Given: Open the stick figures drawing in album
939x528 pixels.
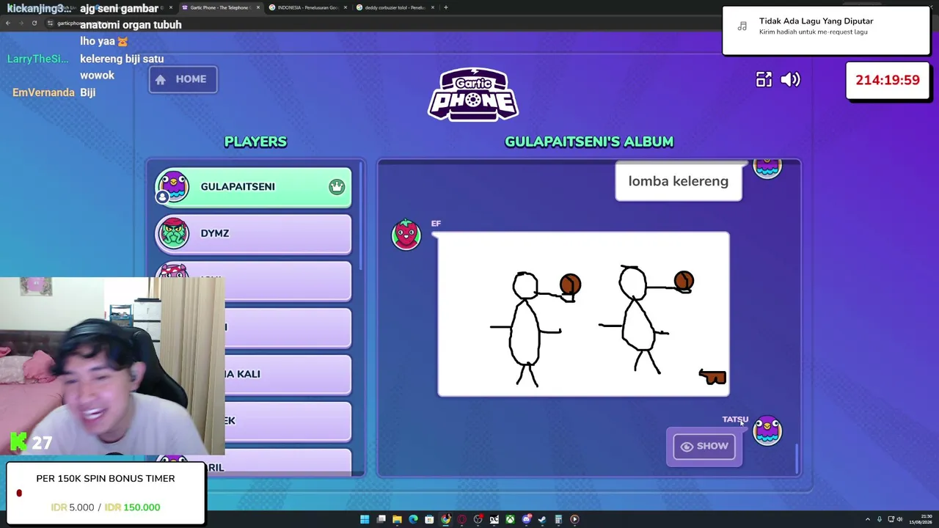Looking at the screenshot, I should 583,314.
